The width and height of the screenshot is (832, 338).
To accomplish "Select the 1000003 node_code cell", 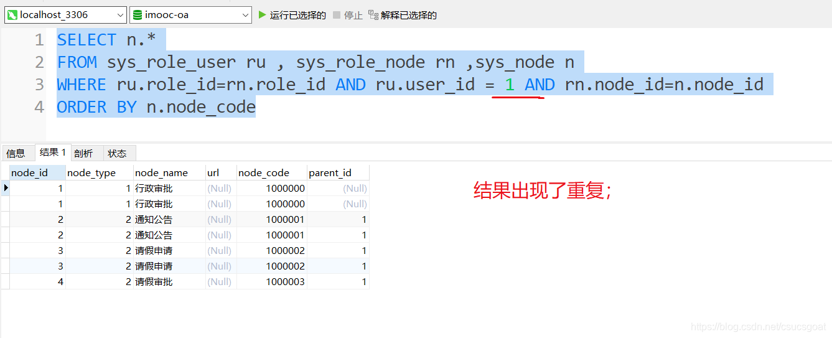I will (272, 281).
